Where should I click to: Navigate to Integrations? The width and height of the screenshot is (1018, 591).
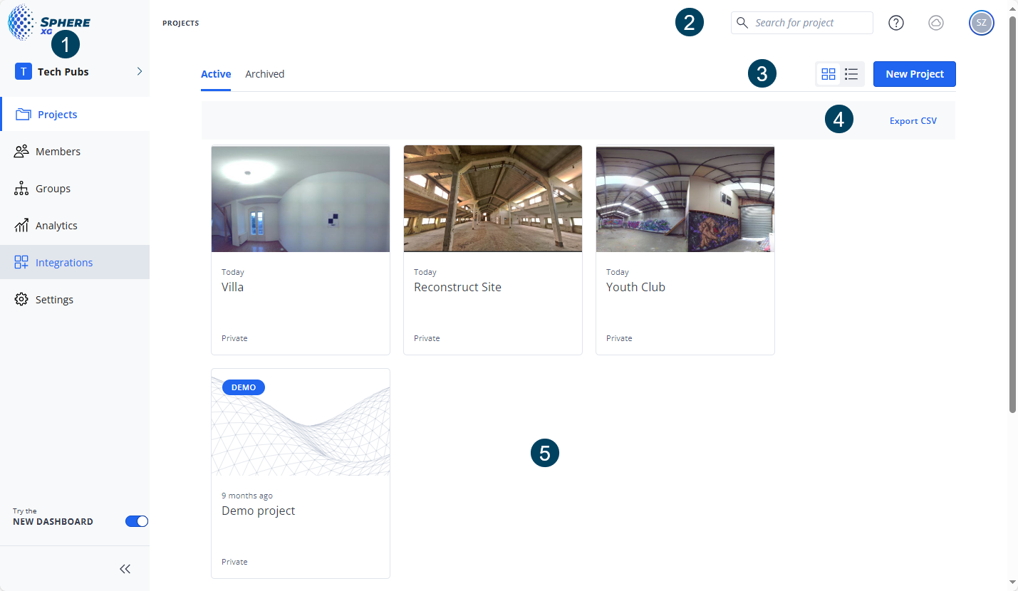pyautogui.click(x=75, y=263)
